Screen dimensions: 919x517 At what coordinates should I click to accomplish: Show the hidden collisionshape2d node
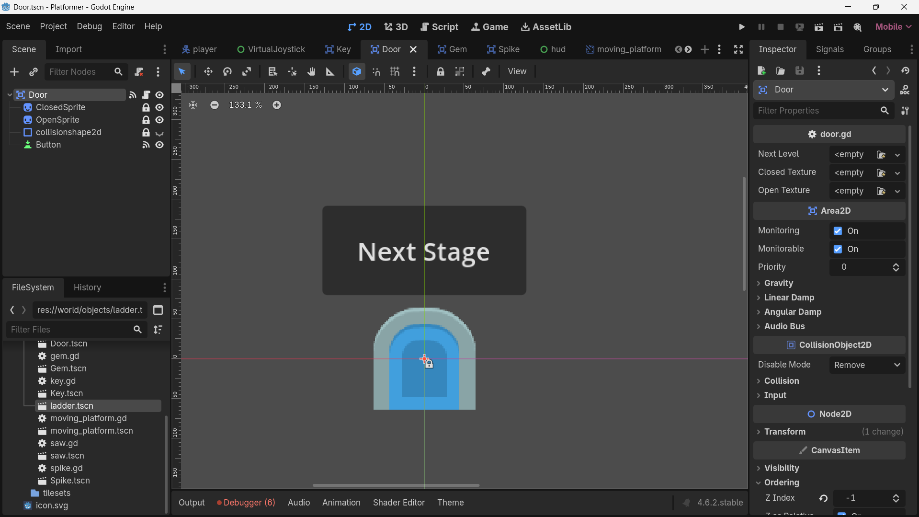tap(159, 133)
